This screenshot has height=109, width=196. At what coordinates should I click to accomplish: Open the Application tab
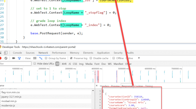103,53
